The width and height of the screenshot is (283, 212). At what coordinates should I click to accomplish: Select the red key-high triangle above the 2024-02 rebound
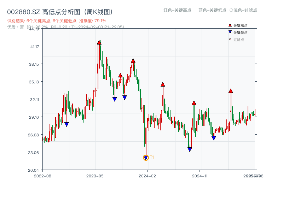click(163, 84)
